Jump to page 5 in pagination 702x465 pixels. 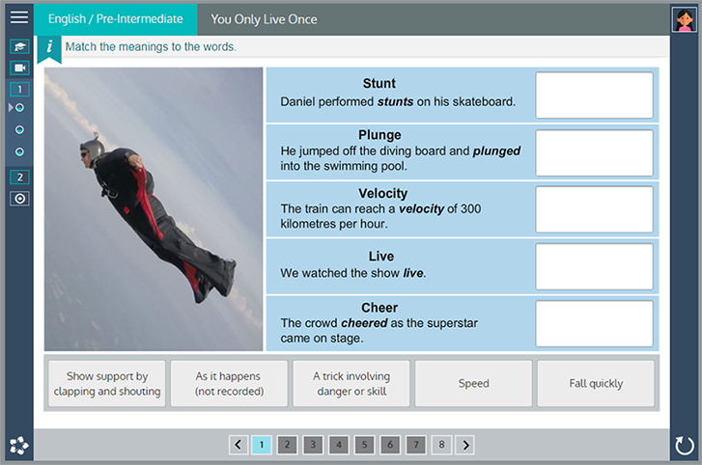click(x=363, y=445)
